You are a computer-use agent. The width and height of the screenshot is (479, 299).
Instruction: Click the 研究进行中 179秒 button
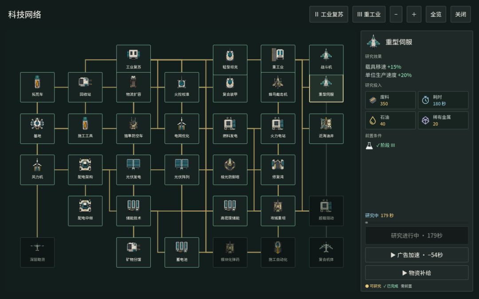click(x=416, y=236)
